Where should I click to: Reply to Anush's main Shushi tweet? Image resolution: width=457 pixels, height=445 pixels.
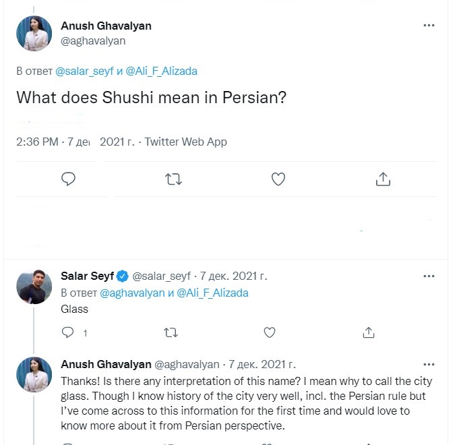68,179
